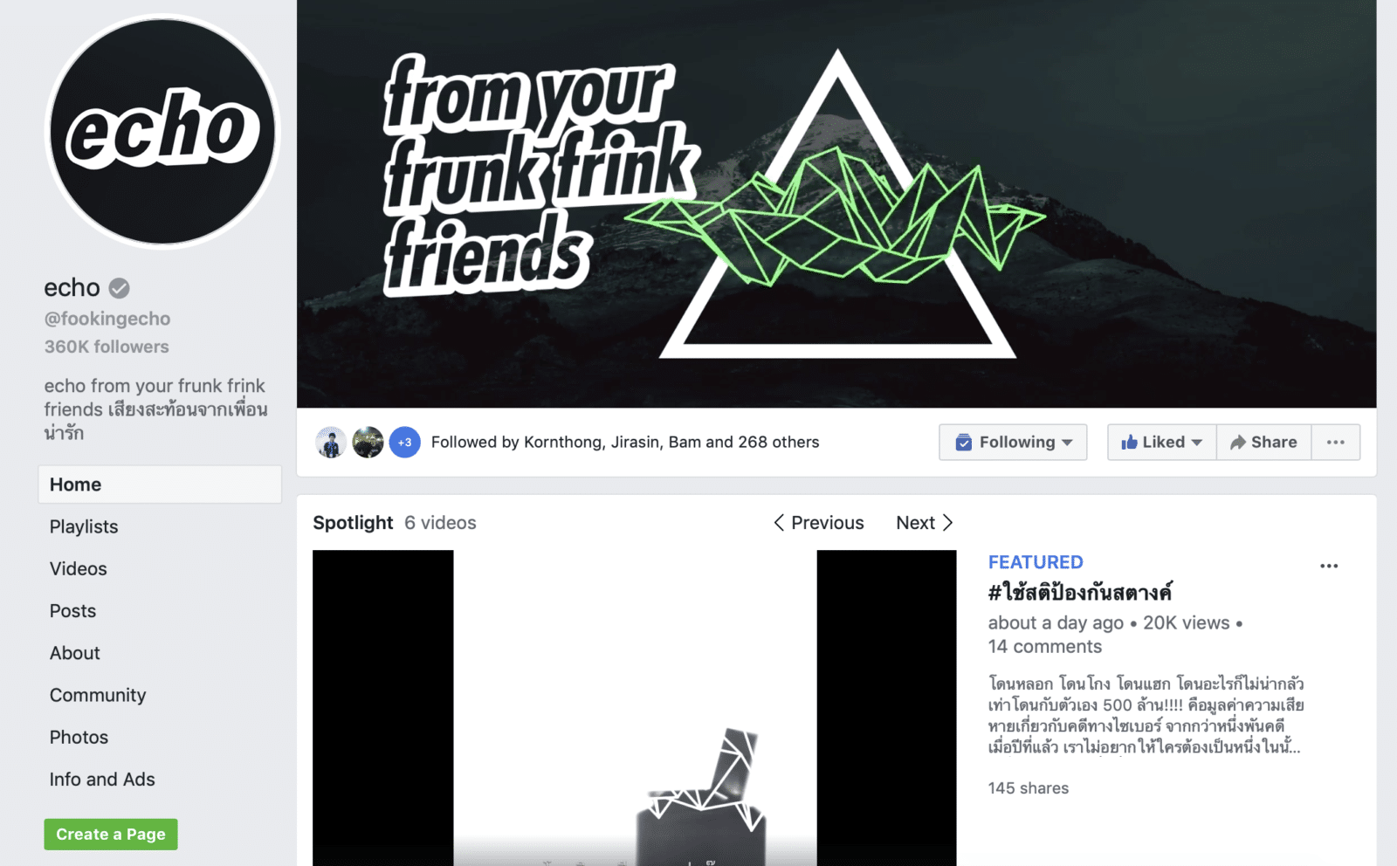Open page options three-dots button
The width and height of the screenshot is (1397, 866).
(1335, 442)
